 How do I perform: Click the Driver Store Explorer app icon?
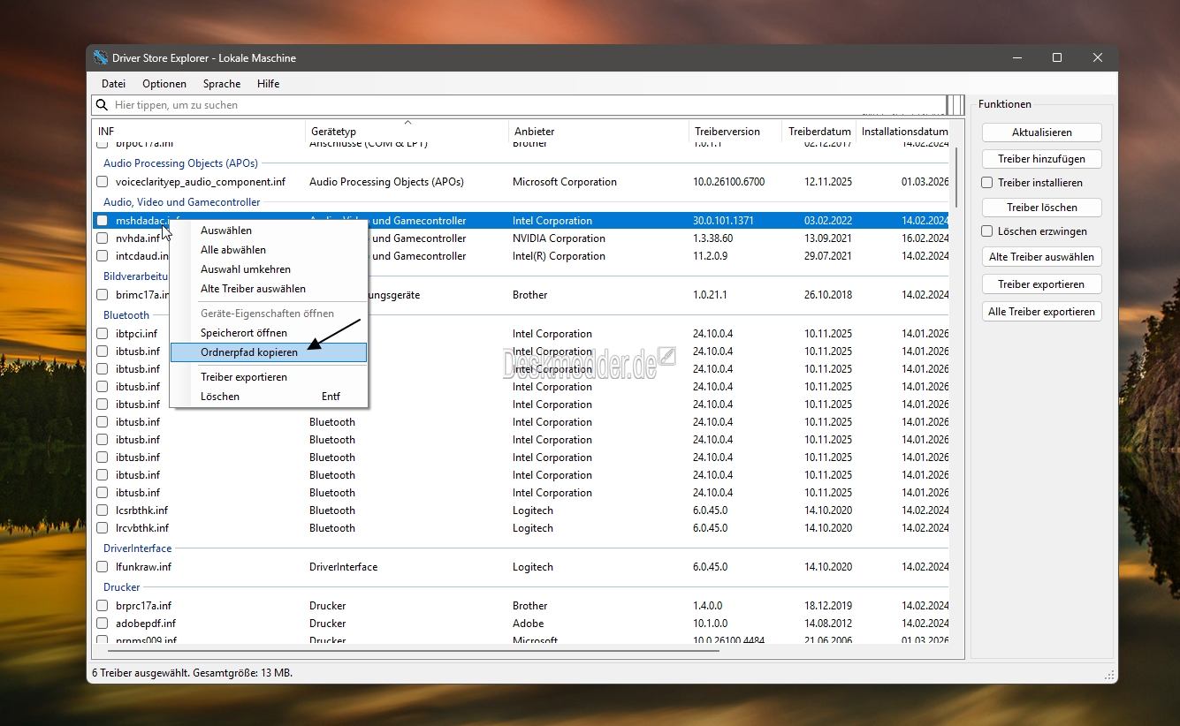[x=101, y=58]
